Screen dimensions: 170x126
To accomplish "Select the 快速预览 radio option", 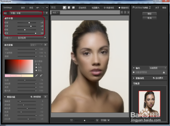I will [105, 8].
